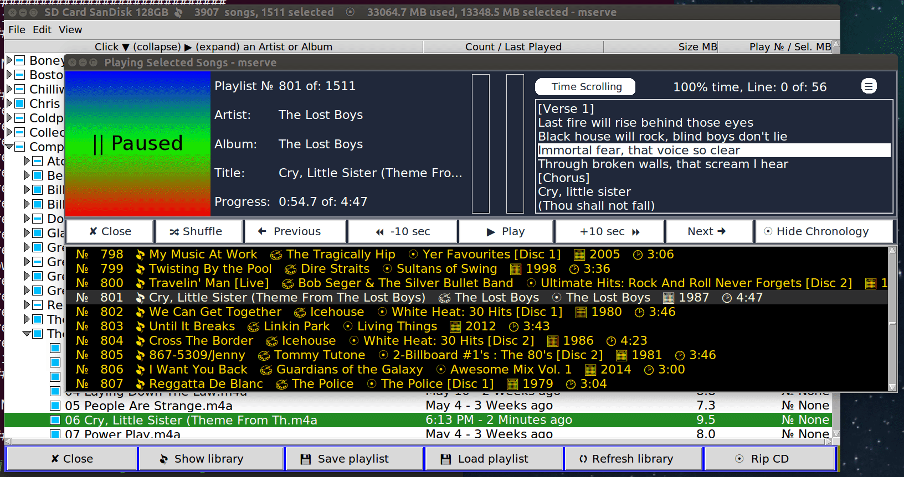Expand the Chris artist tree row
The image size is (904, 477).
pos(9,103)
